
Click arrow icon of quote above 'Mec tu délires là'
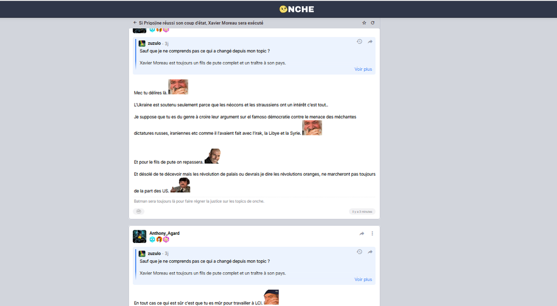[370, 41]
